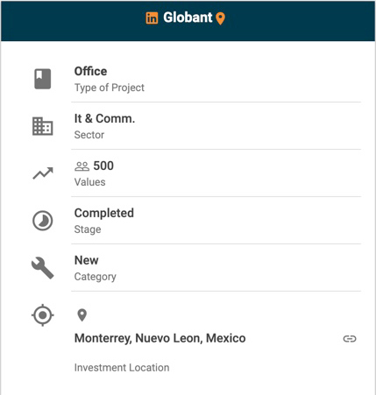This screenshot has width=376, height=395.
Task: Open the LinkedIn icon beside Globant
Action: pos(152,18)
